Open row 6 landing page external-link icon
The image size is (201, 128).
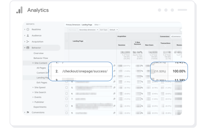pos(114,93)
